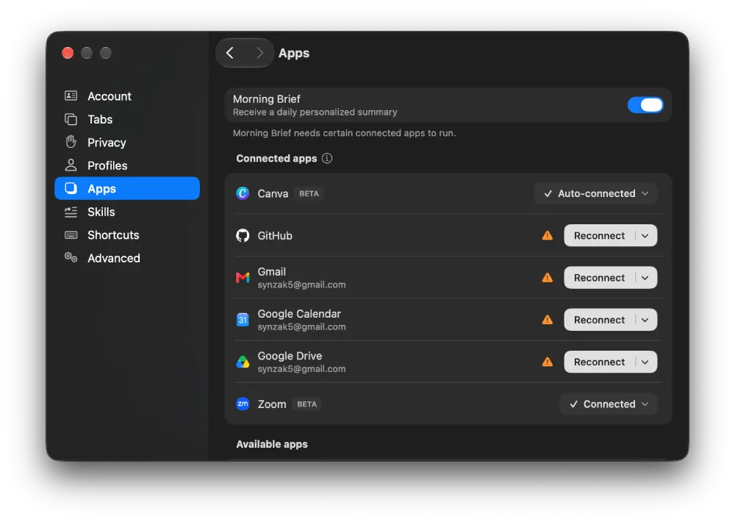The image size is (735, 522).
Task: Open Shortcuts in the sidebar
Action: (x=127, y=235)
